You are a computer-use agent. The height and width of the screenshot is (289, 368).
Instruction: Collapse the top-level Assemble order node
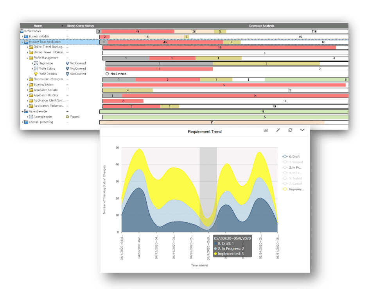point(23,112)
